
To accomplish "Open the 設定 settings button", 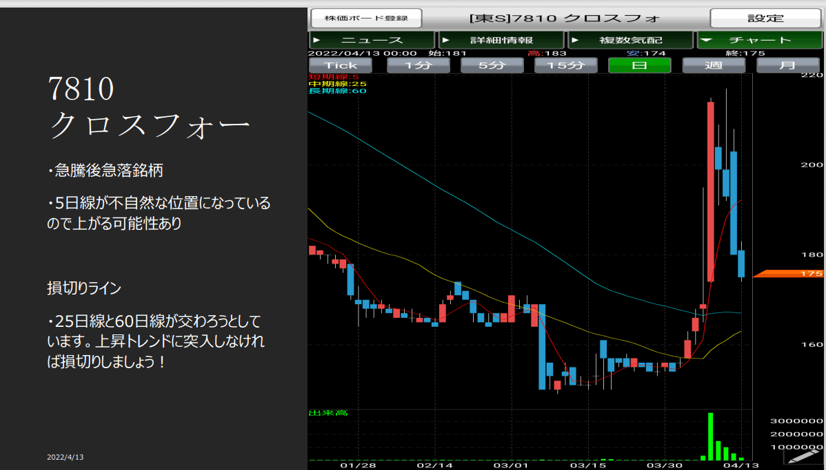I will coord(765,19).
